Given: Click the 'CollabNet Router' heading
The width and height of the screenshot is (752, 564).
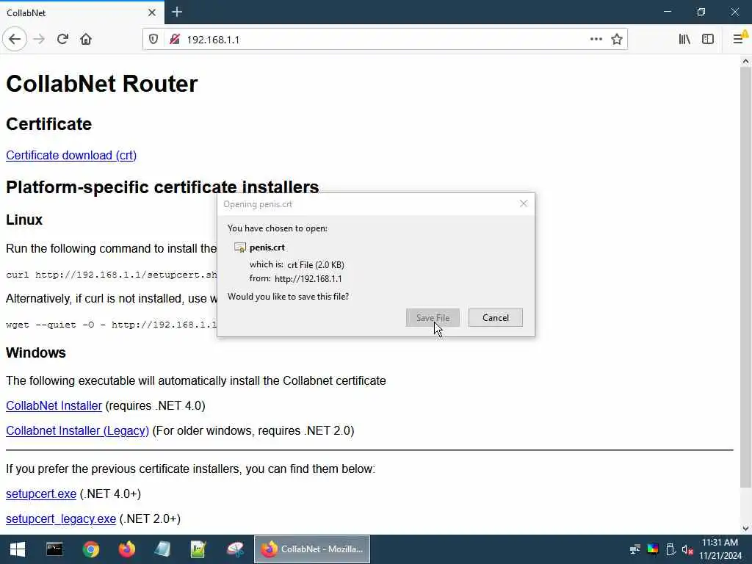Looking at the screenshot, I should coord(101,84).
